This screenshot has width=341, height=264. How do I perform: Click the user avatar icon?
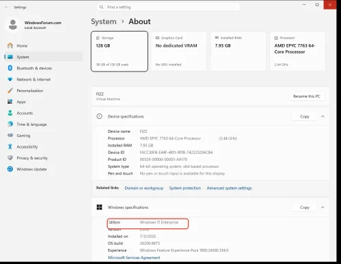[13, 25]
